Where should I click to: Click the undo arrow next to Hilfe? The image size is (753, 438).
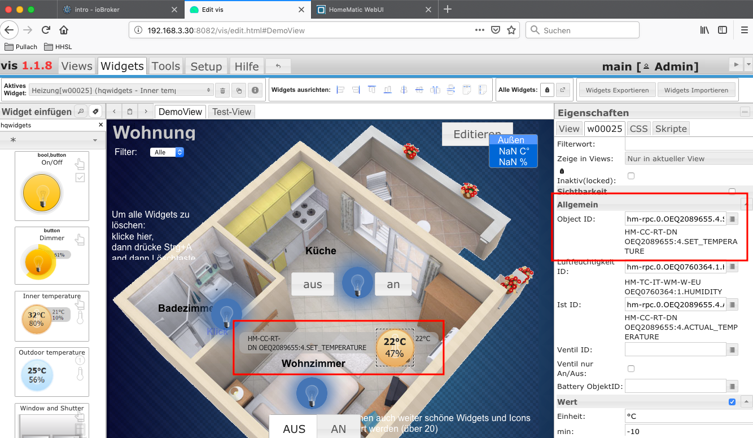click(x=278, y=66)
